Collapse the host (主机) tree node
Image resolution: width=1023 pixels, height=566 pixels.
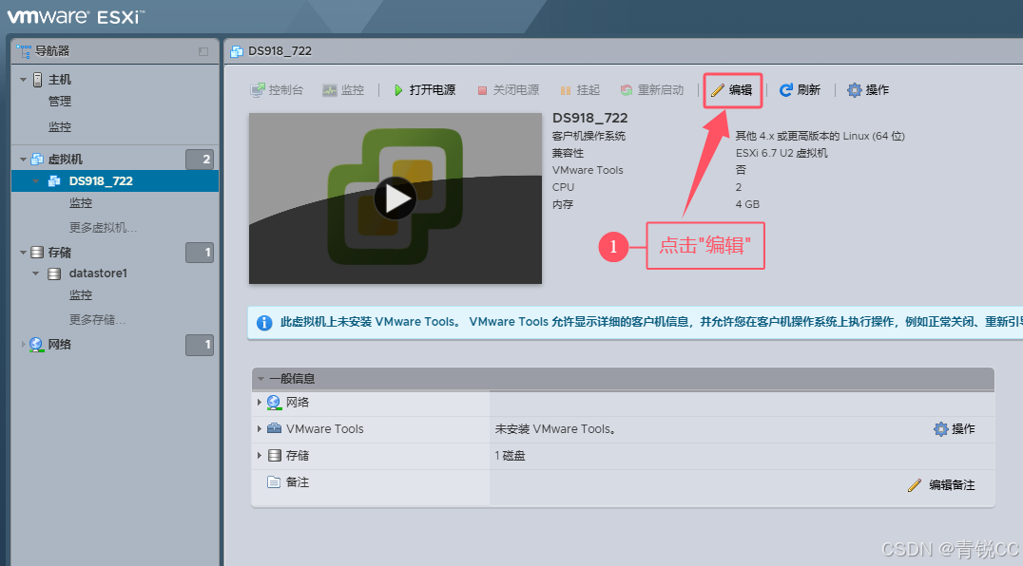(x=24, y=80)
